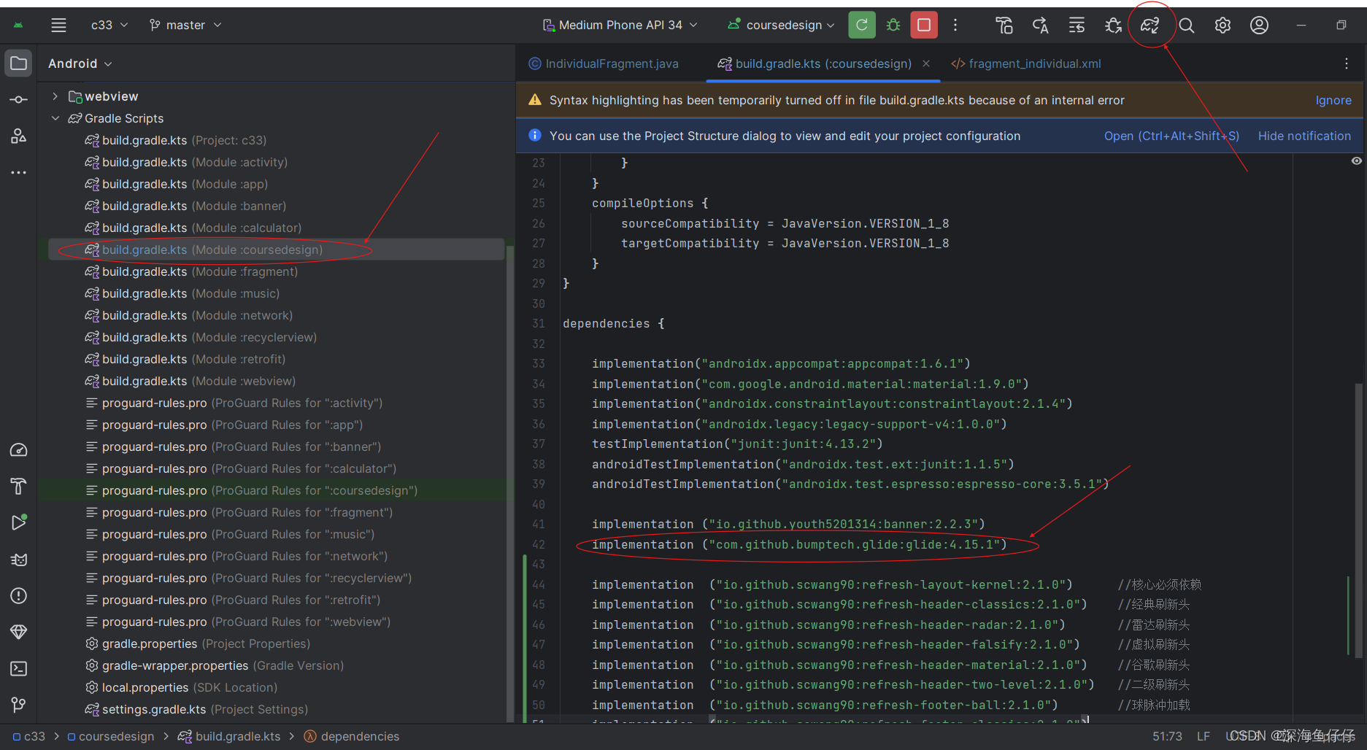
Task: Open IDE Settings via gear icon
Action: pyautogui.click(x=1222, y=24)
